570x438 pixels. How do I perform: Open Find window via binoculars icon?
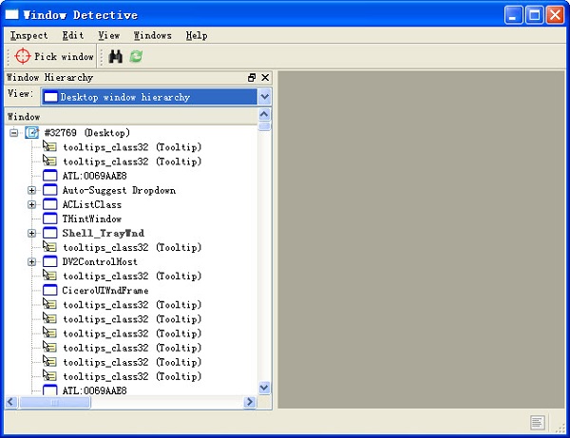click(116, 57)
